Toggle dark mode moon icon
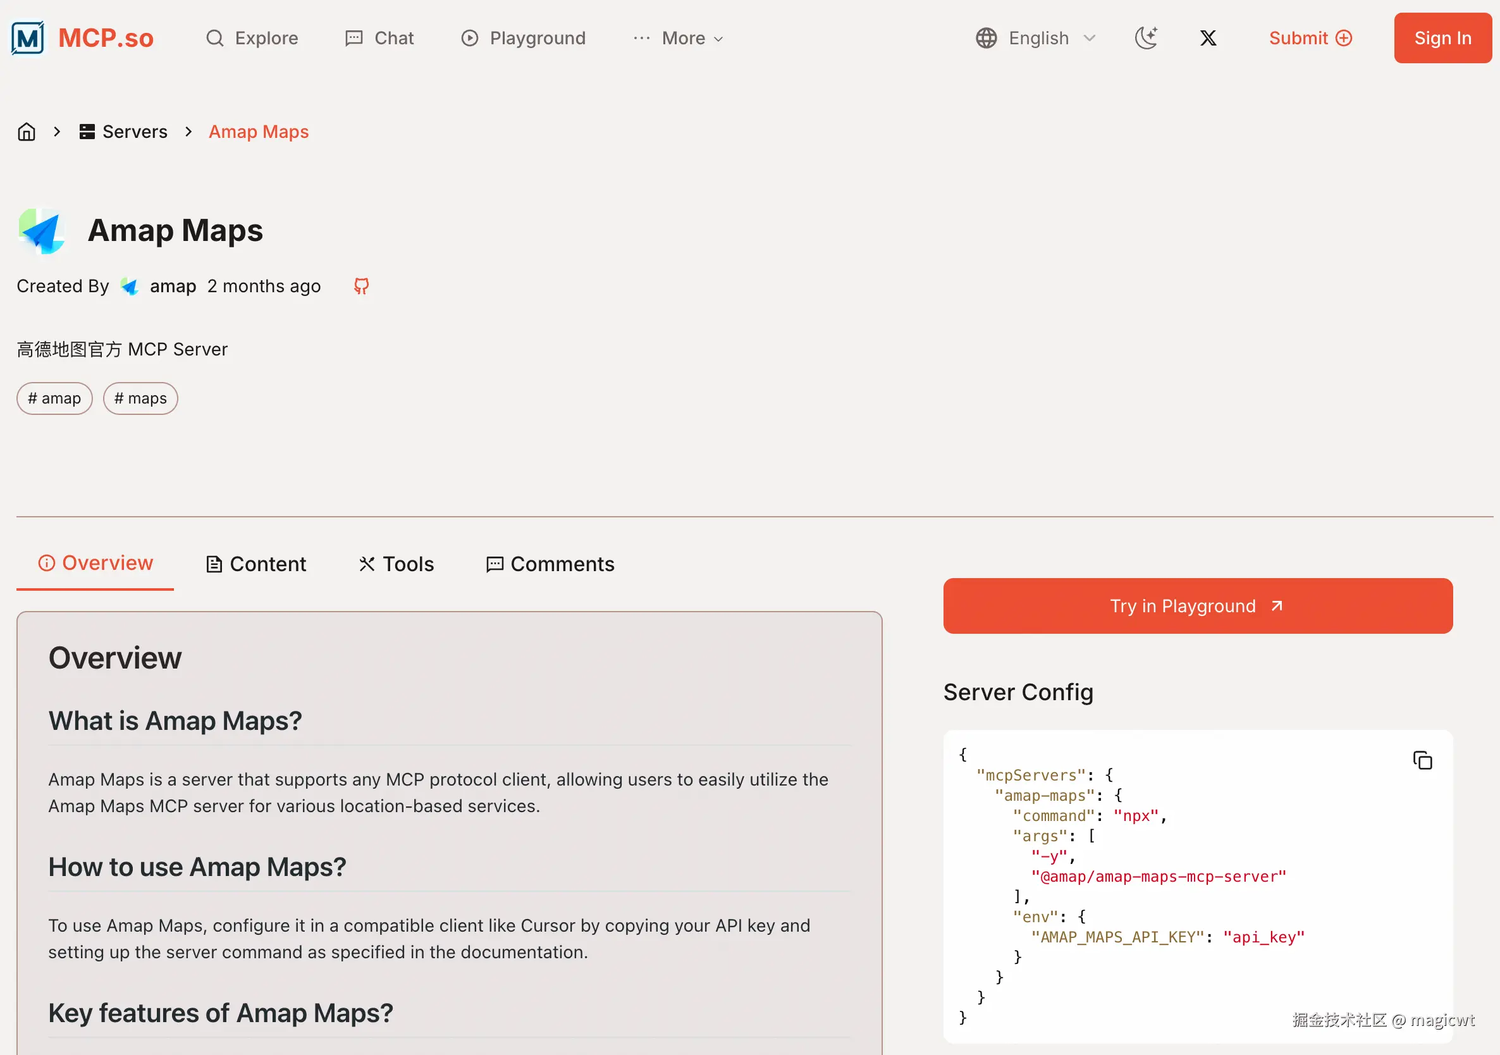This screenshot has height=1055, width=1500. pos(1146,38)
